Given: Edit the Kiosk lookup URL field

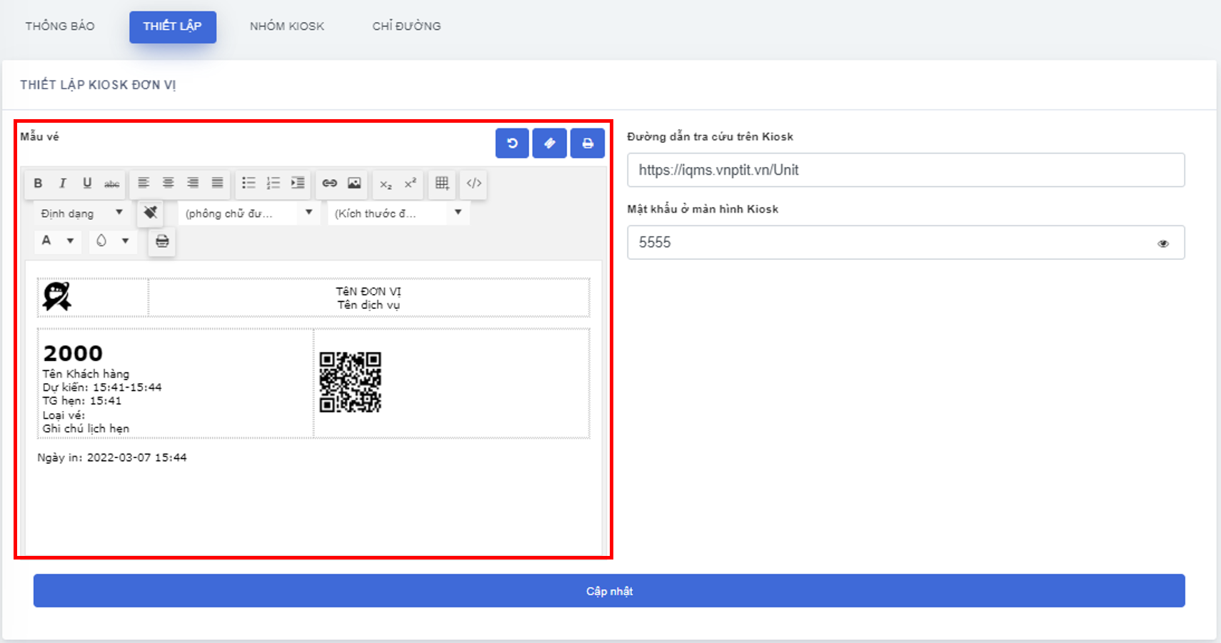Looking at the screenshot, I should [x=906, y=170].
